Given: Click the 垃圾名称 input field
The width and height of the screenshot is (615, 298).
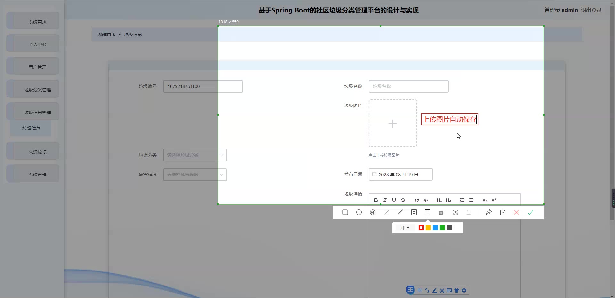Looking at the screenshot, I should point(408,86).
